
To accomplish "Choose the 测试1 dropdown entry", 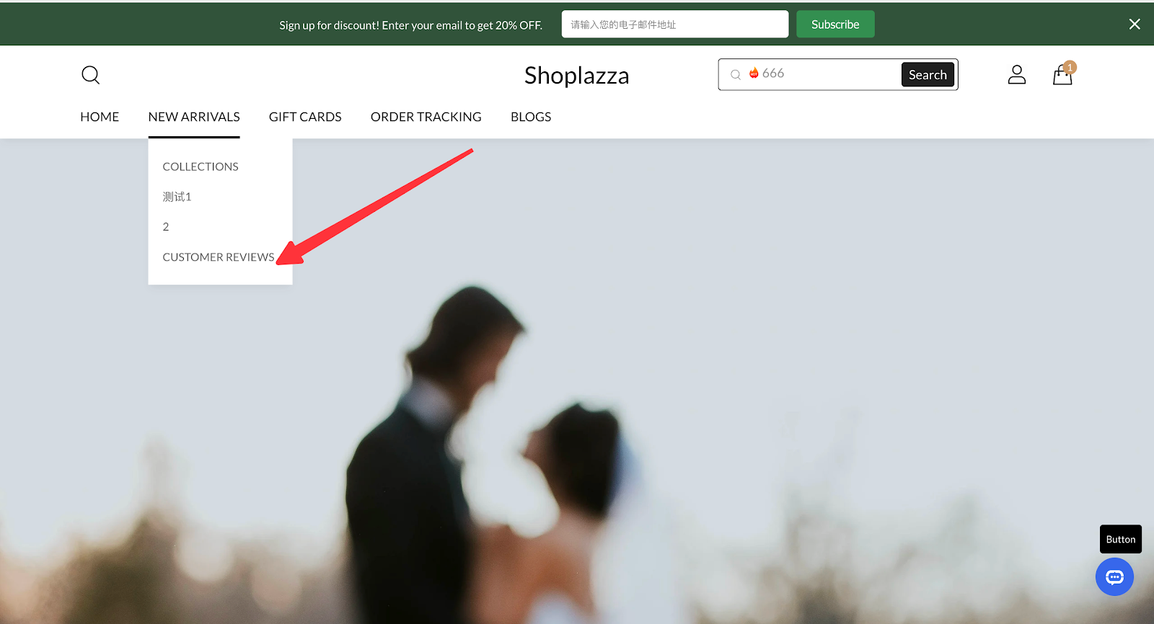I will click(x=177, y=197).
